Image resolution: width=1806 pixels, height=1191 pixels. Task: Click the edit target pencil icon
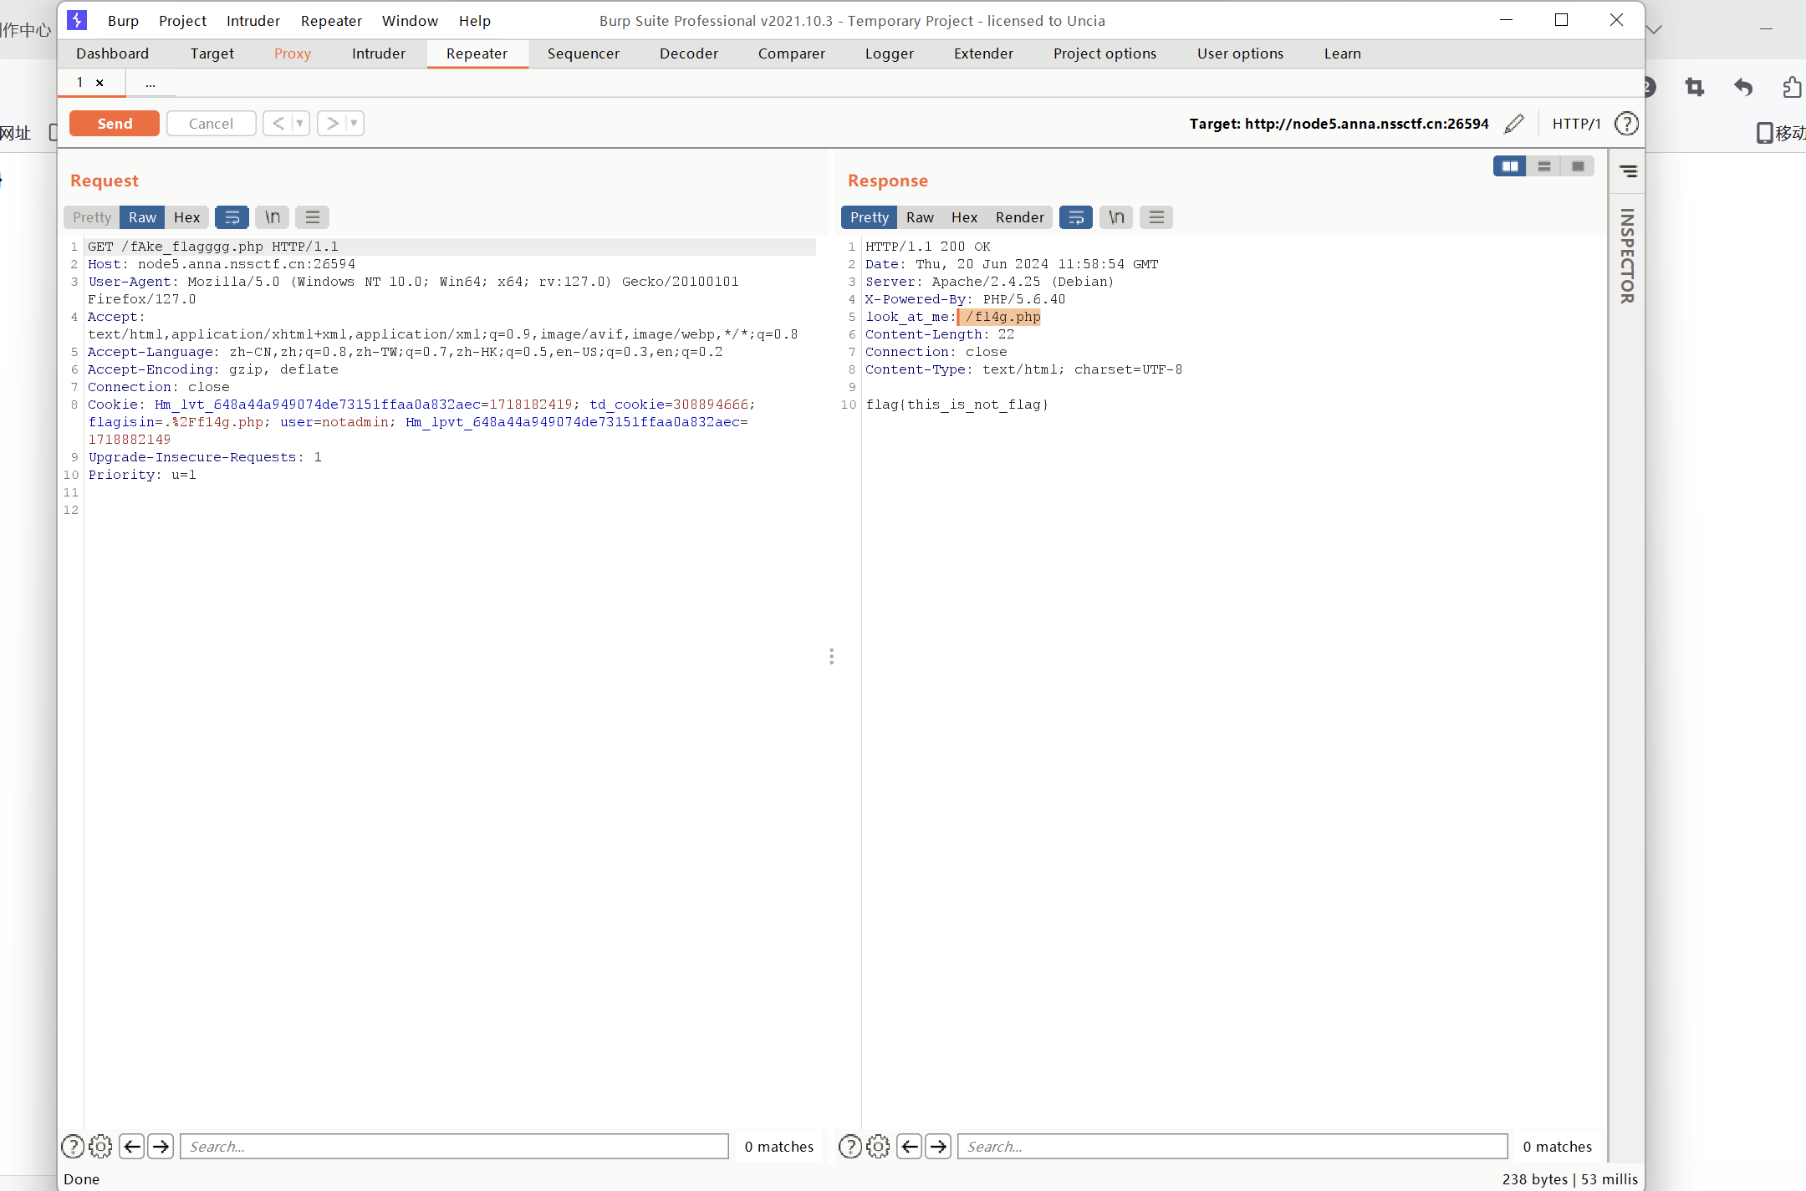pyautogui.click(x=1513, y=124)
